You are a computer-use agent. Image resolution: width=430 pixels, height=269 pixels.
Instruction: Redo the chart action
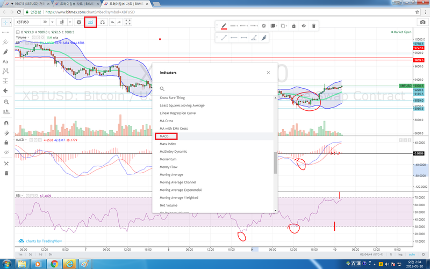(119, 22)
